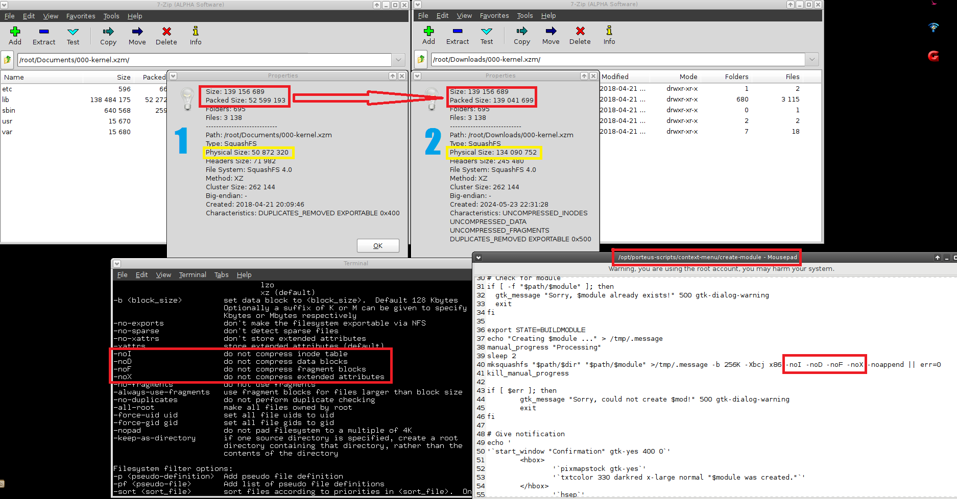Click Copy icon in right 7-Zip window
Image resolution: width=957 pixels, height=499 pixels.
(x=522, y=31)
